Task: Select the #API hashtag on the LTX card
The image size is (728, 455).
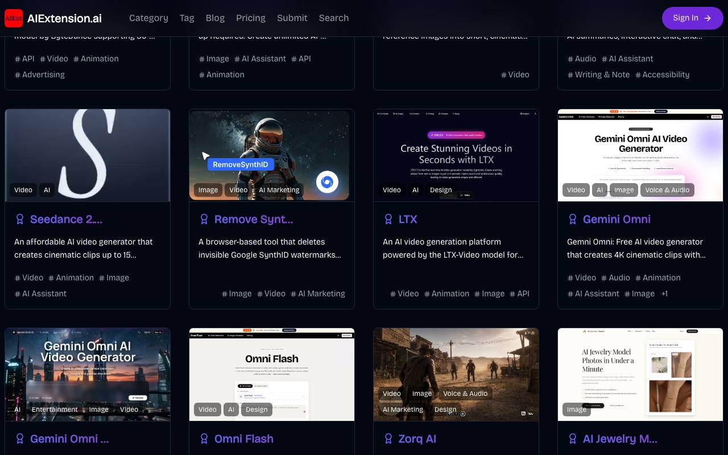Action: pos(519,293)
